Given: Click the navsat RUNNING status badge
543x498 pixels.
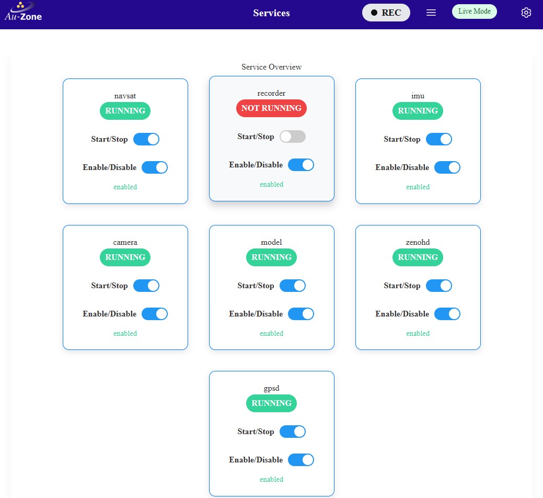Looking at the screenshot, I should pyautogui.click(x=125, y=111).
